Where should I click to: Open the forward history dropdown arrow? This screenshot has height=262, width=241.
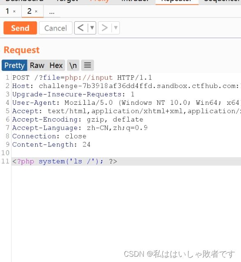[x=116, y=28]
